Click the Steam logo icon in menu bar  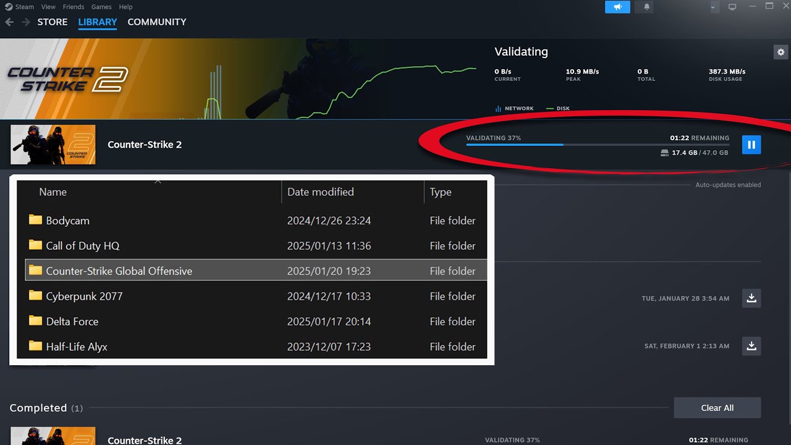[8, 7]
